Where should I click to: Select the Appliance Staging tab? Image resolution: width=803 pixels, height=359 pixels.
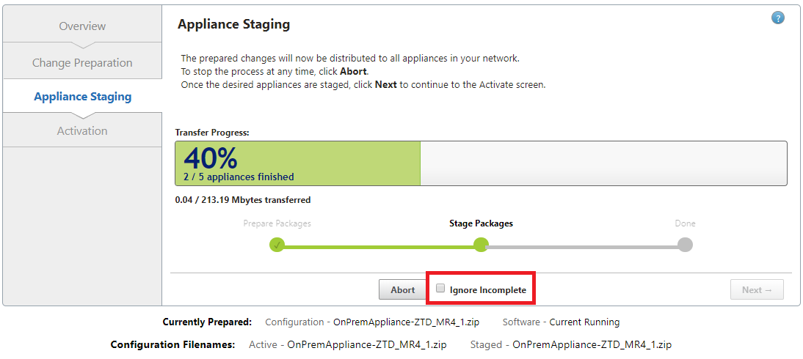[82, 96]
